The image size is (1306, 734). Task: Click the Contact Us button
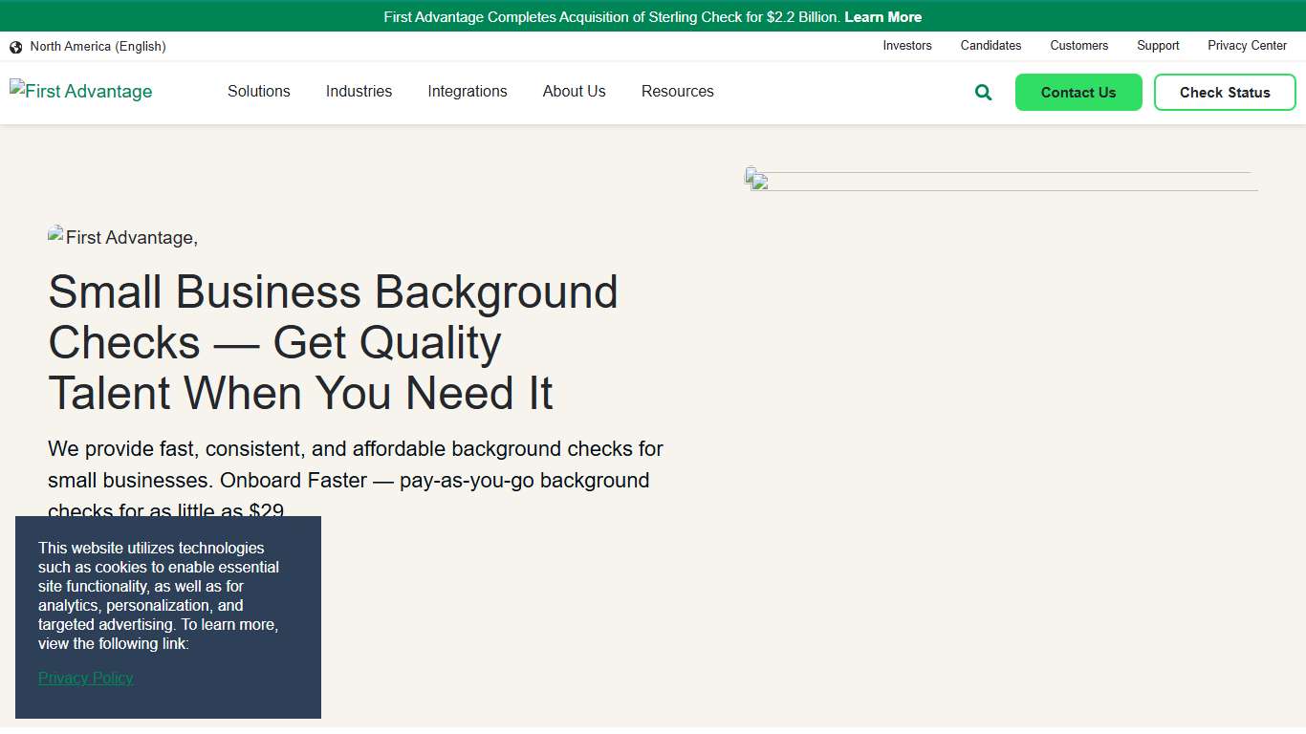point(1078,92)
